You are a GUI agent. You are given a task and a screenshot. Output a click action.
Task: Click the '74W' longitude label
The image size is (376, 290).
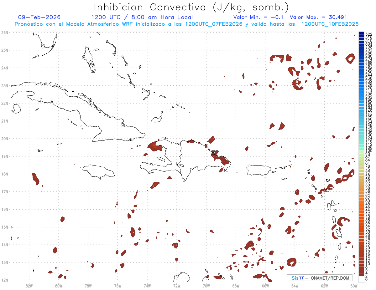[x=147, y=285]
